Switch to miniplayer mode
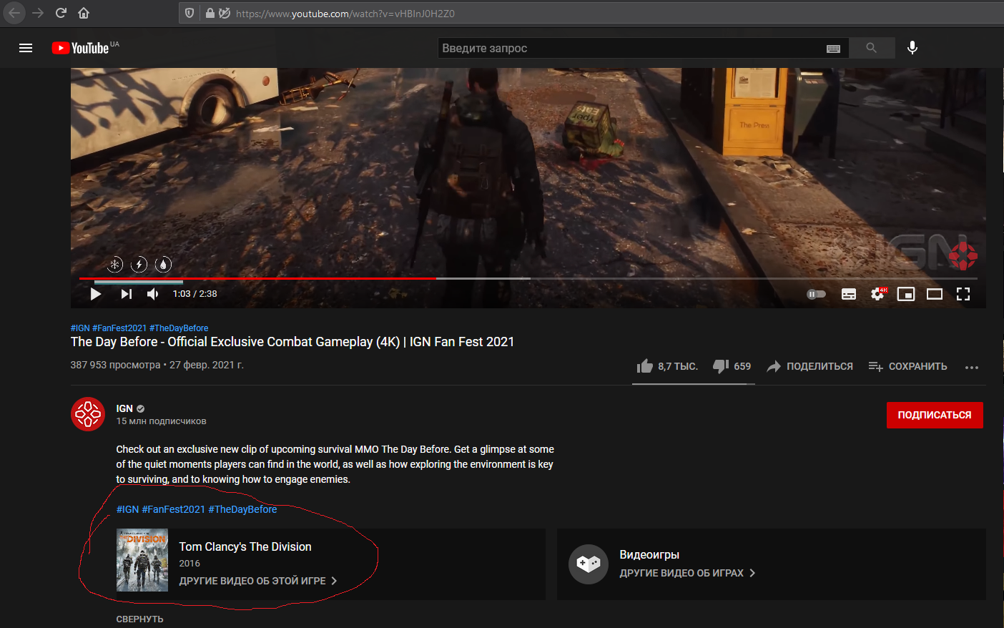This screenshot has height=628, width=1004. pyautogui.click(x=906, y=294)
